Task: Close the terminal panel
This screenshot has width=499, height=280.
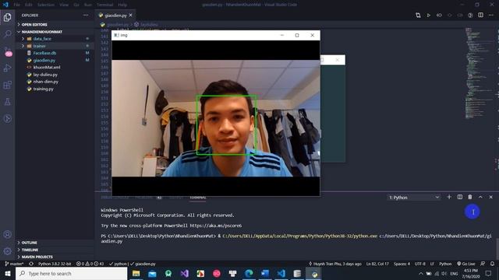Action: pos(490,197)
